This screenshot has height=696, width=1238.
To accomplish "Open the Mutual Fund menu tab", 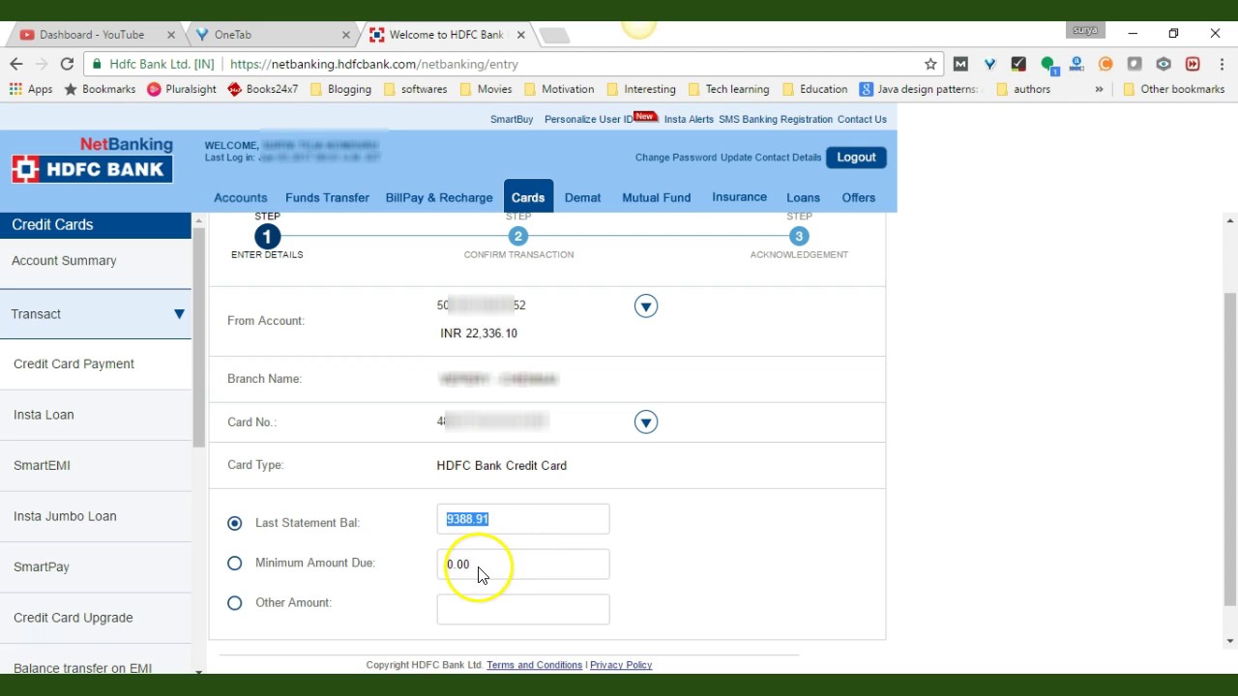I will [x=656, y=197].
